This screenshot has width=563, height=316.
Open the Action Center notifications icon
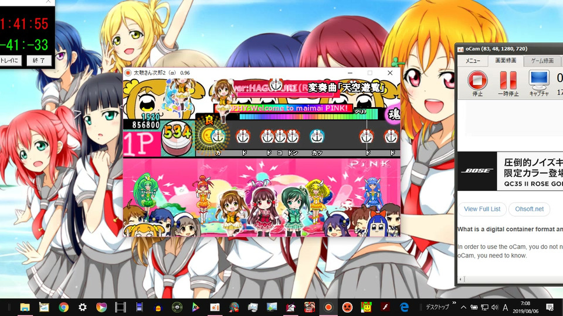[550, 307]
